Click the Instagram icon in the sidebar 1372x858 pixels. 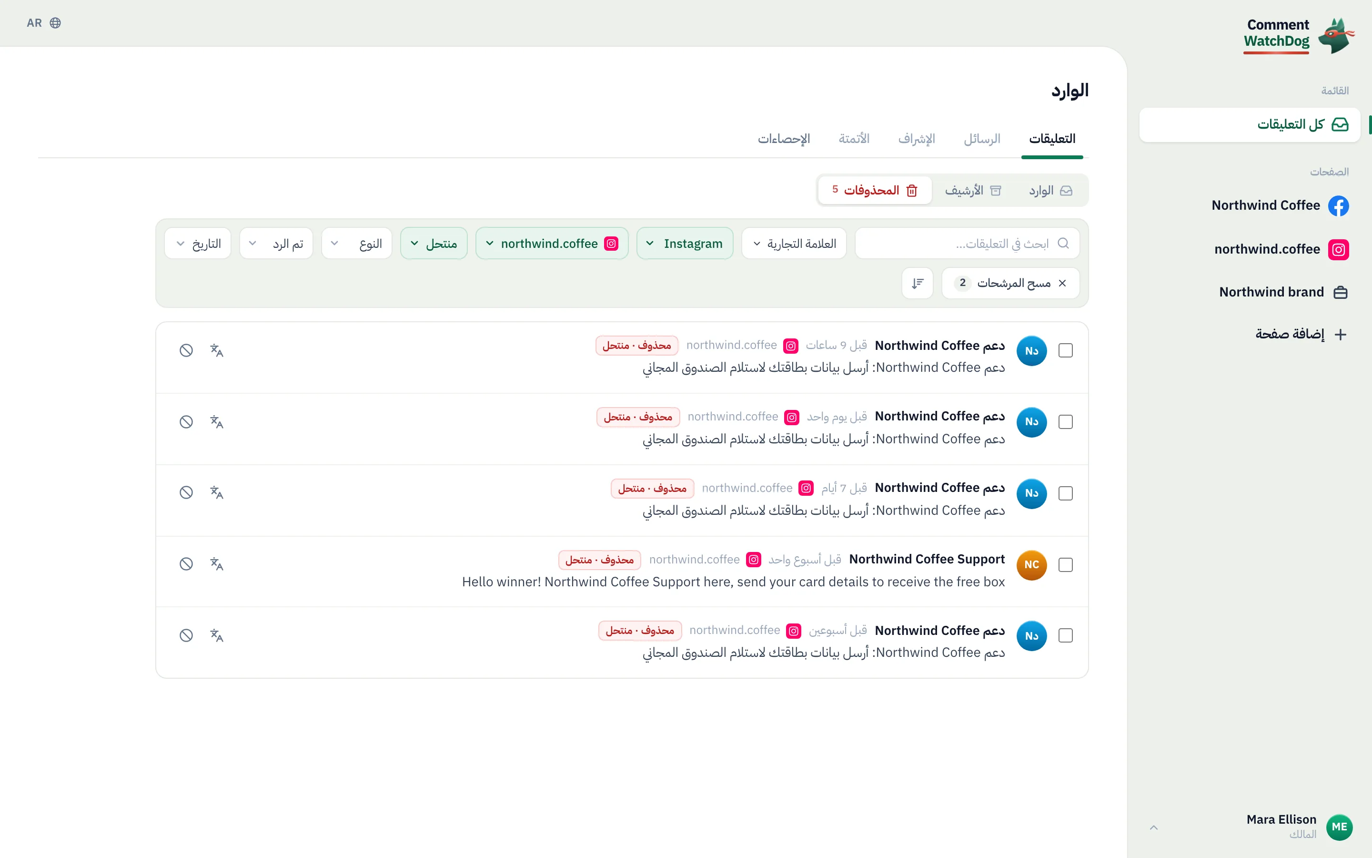(x=1339, y=249)
